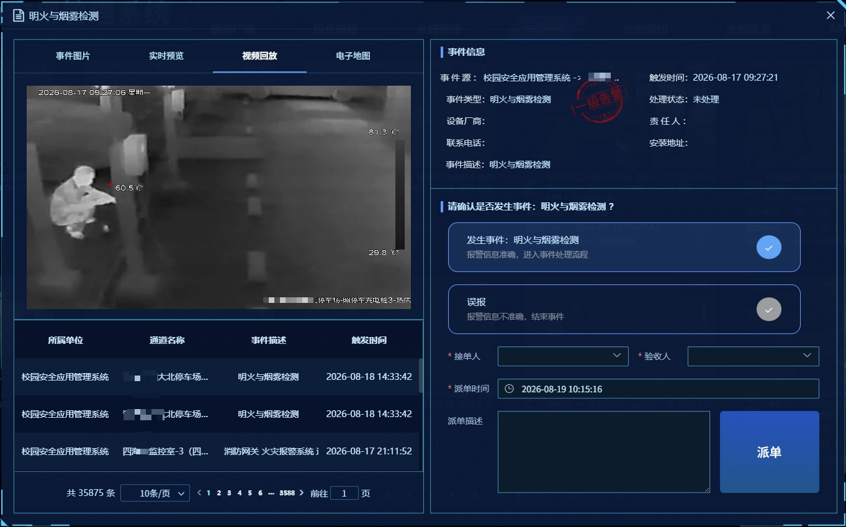
Task: Confirm 发生事件 with its blue check circle
Action: coord(768,247)
